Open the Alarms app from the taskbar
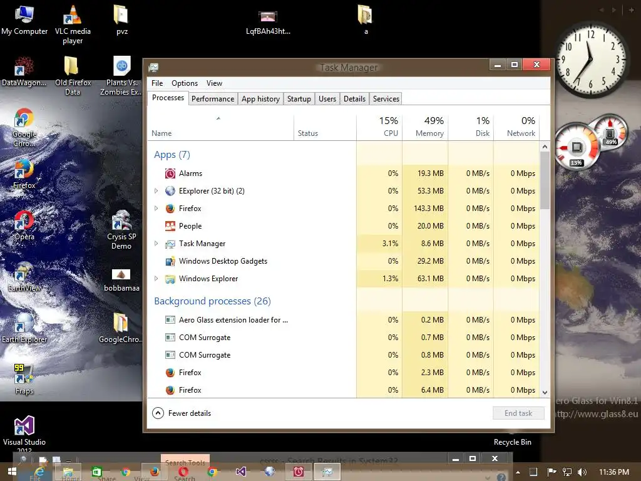 coord(299,472)
